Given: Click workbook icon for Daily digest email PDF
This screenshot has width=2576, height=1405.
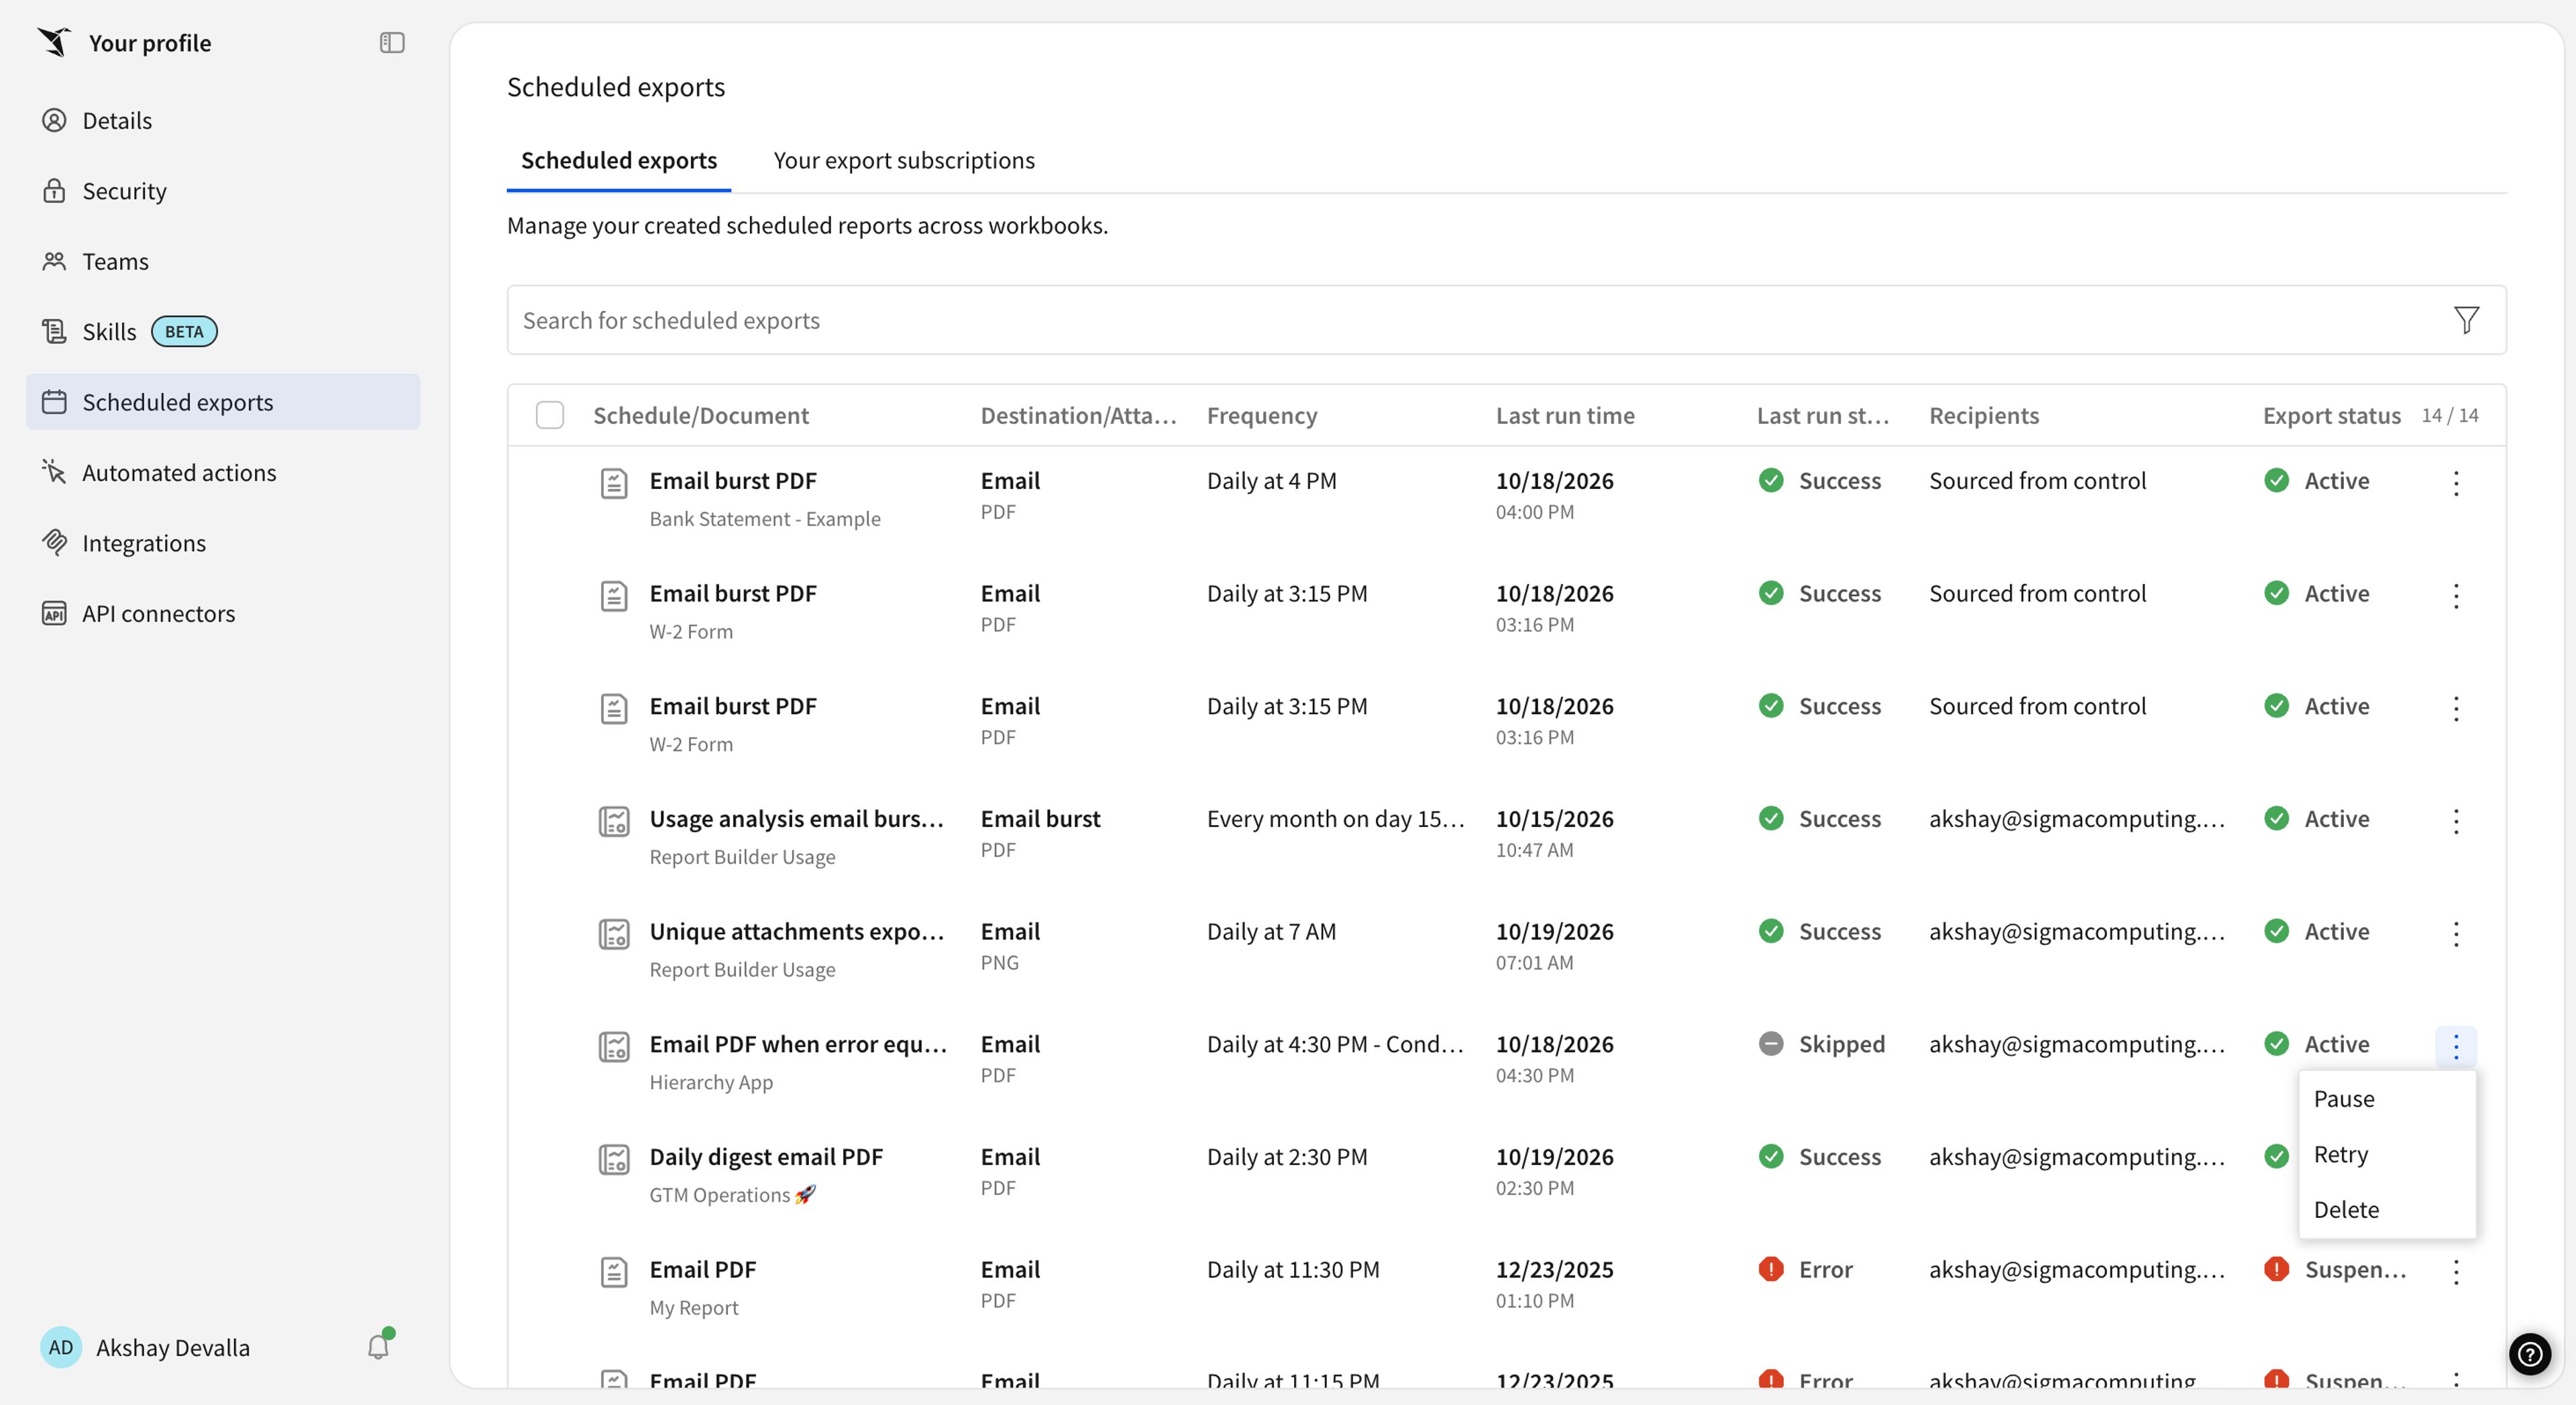Looking at the screenshot, I should tap(614, 1160).
